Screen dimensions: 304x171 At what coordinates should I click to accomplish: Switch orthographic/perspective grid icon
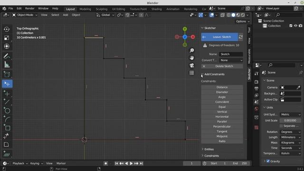coord(192,73)
